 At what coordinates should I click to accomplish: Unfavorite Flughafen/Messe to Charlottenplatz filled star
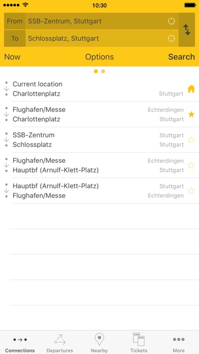pyautogui.click(x=191, y=114)
